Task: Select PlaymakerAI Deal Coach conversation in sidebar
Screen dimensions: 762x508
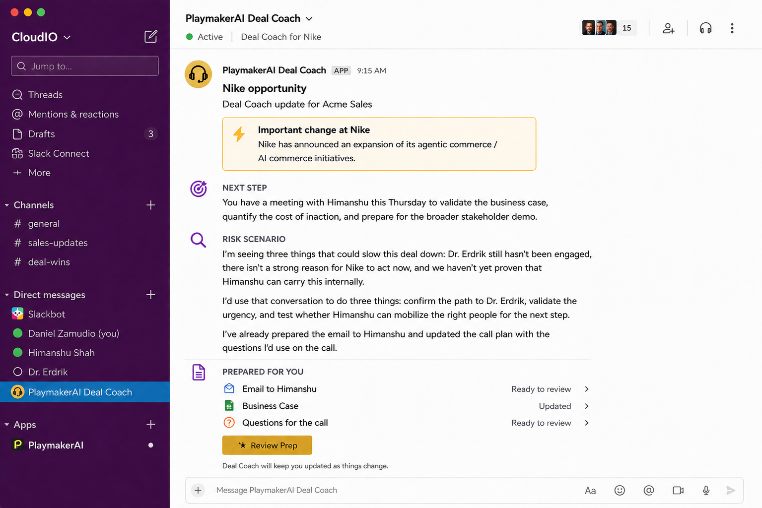Action: [x=85, y=392]
